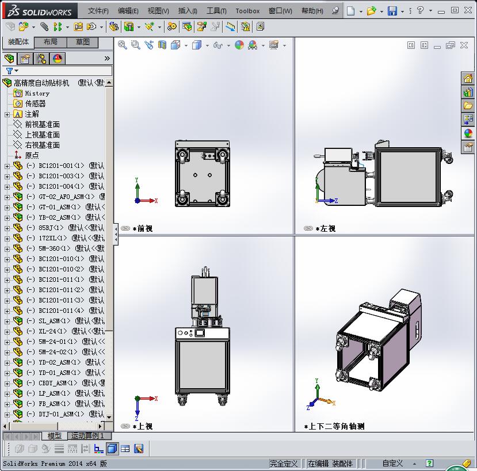Open the Display Style dropdown arrow
The height and width of the screenshot is (471, 477).
click(207, 45)
